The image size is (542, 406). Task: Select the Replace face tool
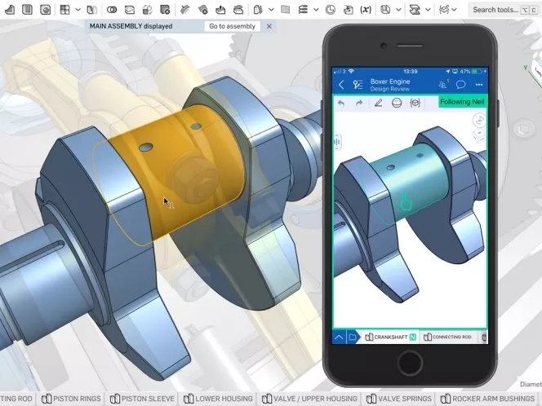pos(238,10)
